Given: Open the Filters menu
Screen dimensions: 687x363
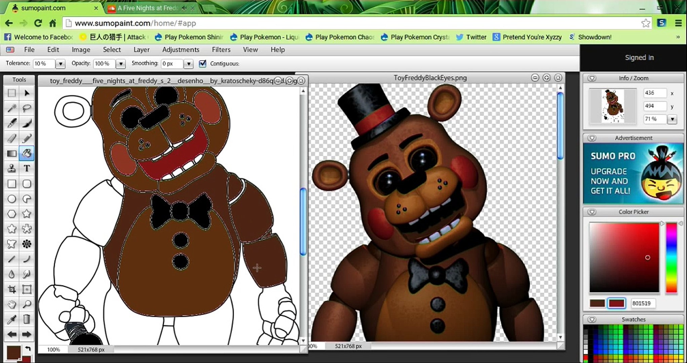Looking at the screenshot, I should 221,50.
